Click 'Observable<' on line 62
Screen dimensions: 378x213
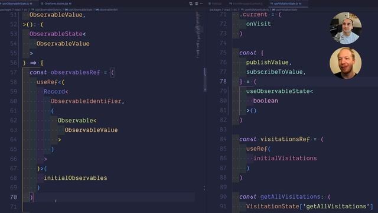pos(77,120)
